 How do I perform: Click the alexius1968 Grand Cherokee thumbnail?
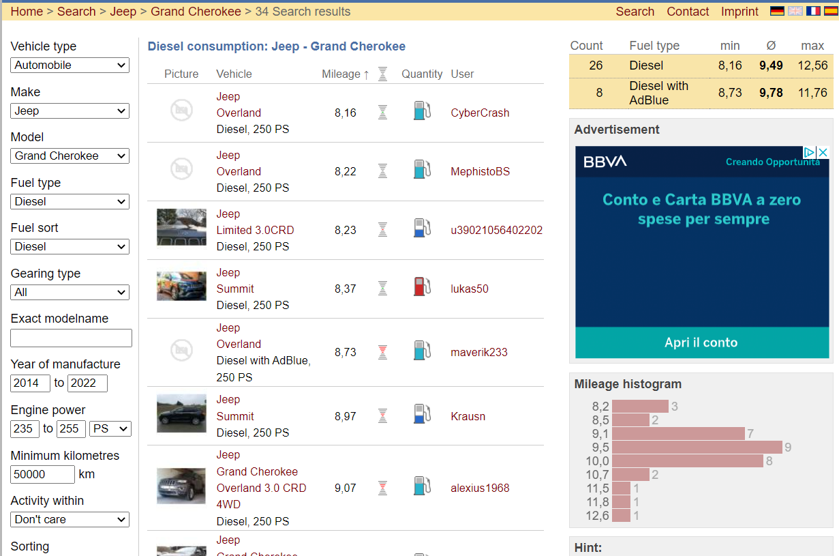pos(181,486)
